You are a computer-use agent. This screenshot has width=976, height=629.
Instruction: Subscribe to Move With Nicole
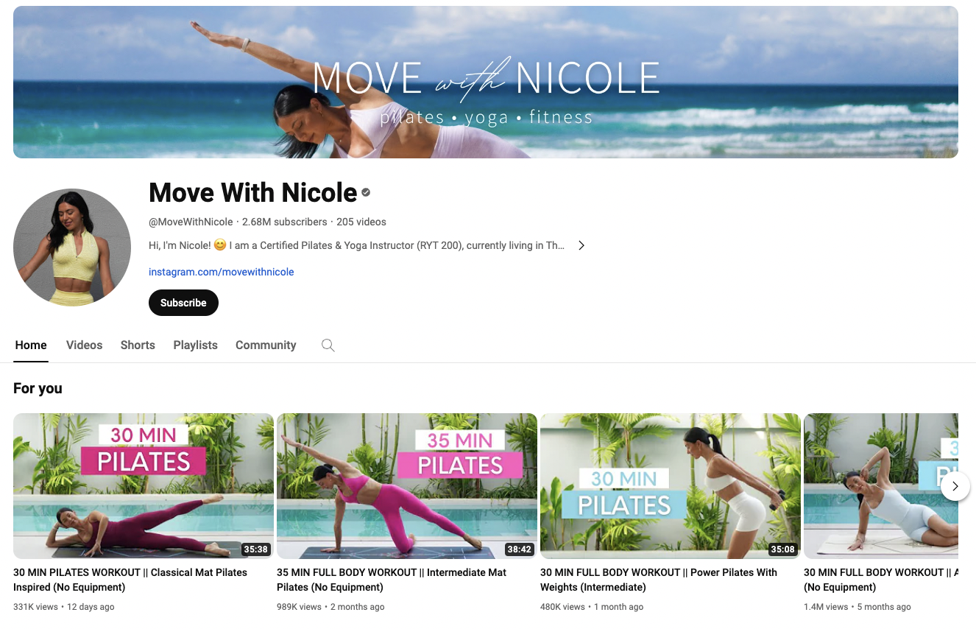pos(183,303)
